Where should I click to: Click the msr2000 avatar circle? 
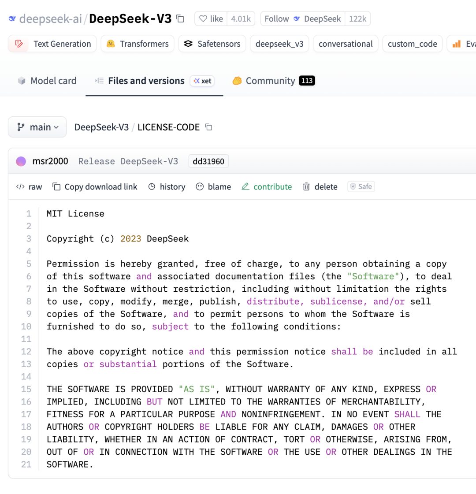click(x=21, y=161)
